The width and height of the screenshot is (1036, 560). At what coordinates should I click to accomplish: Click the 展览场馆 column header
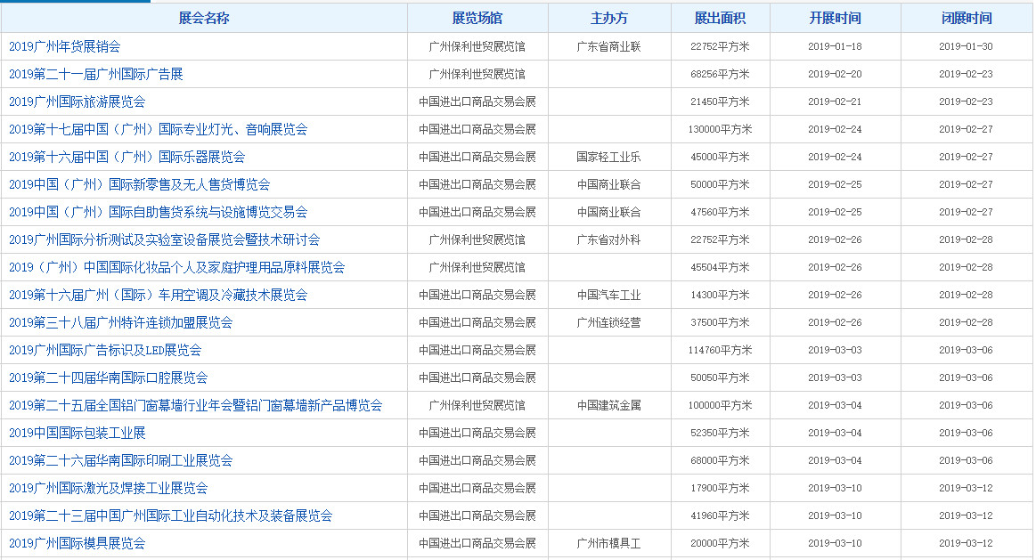477,19
